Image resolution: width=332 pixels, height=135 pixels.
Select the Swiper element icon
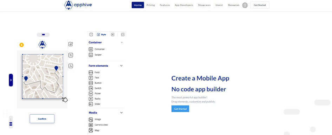[91, 55]
